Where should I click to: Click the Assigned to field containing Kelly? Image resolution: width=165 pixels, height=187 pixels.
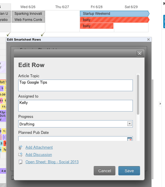point(75,106)
